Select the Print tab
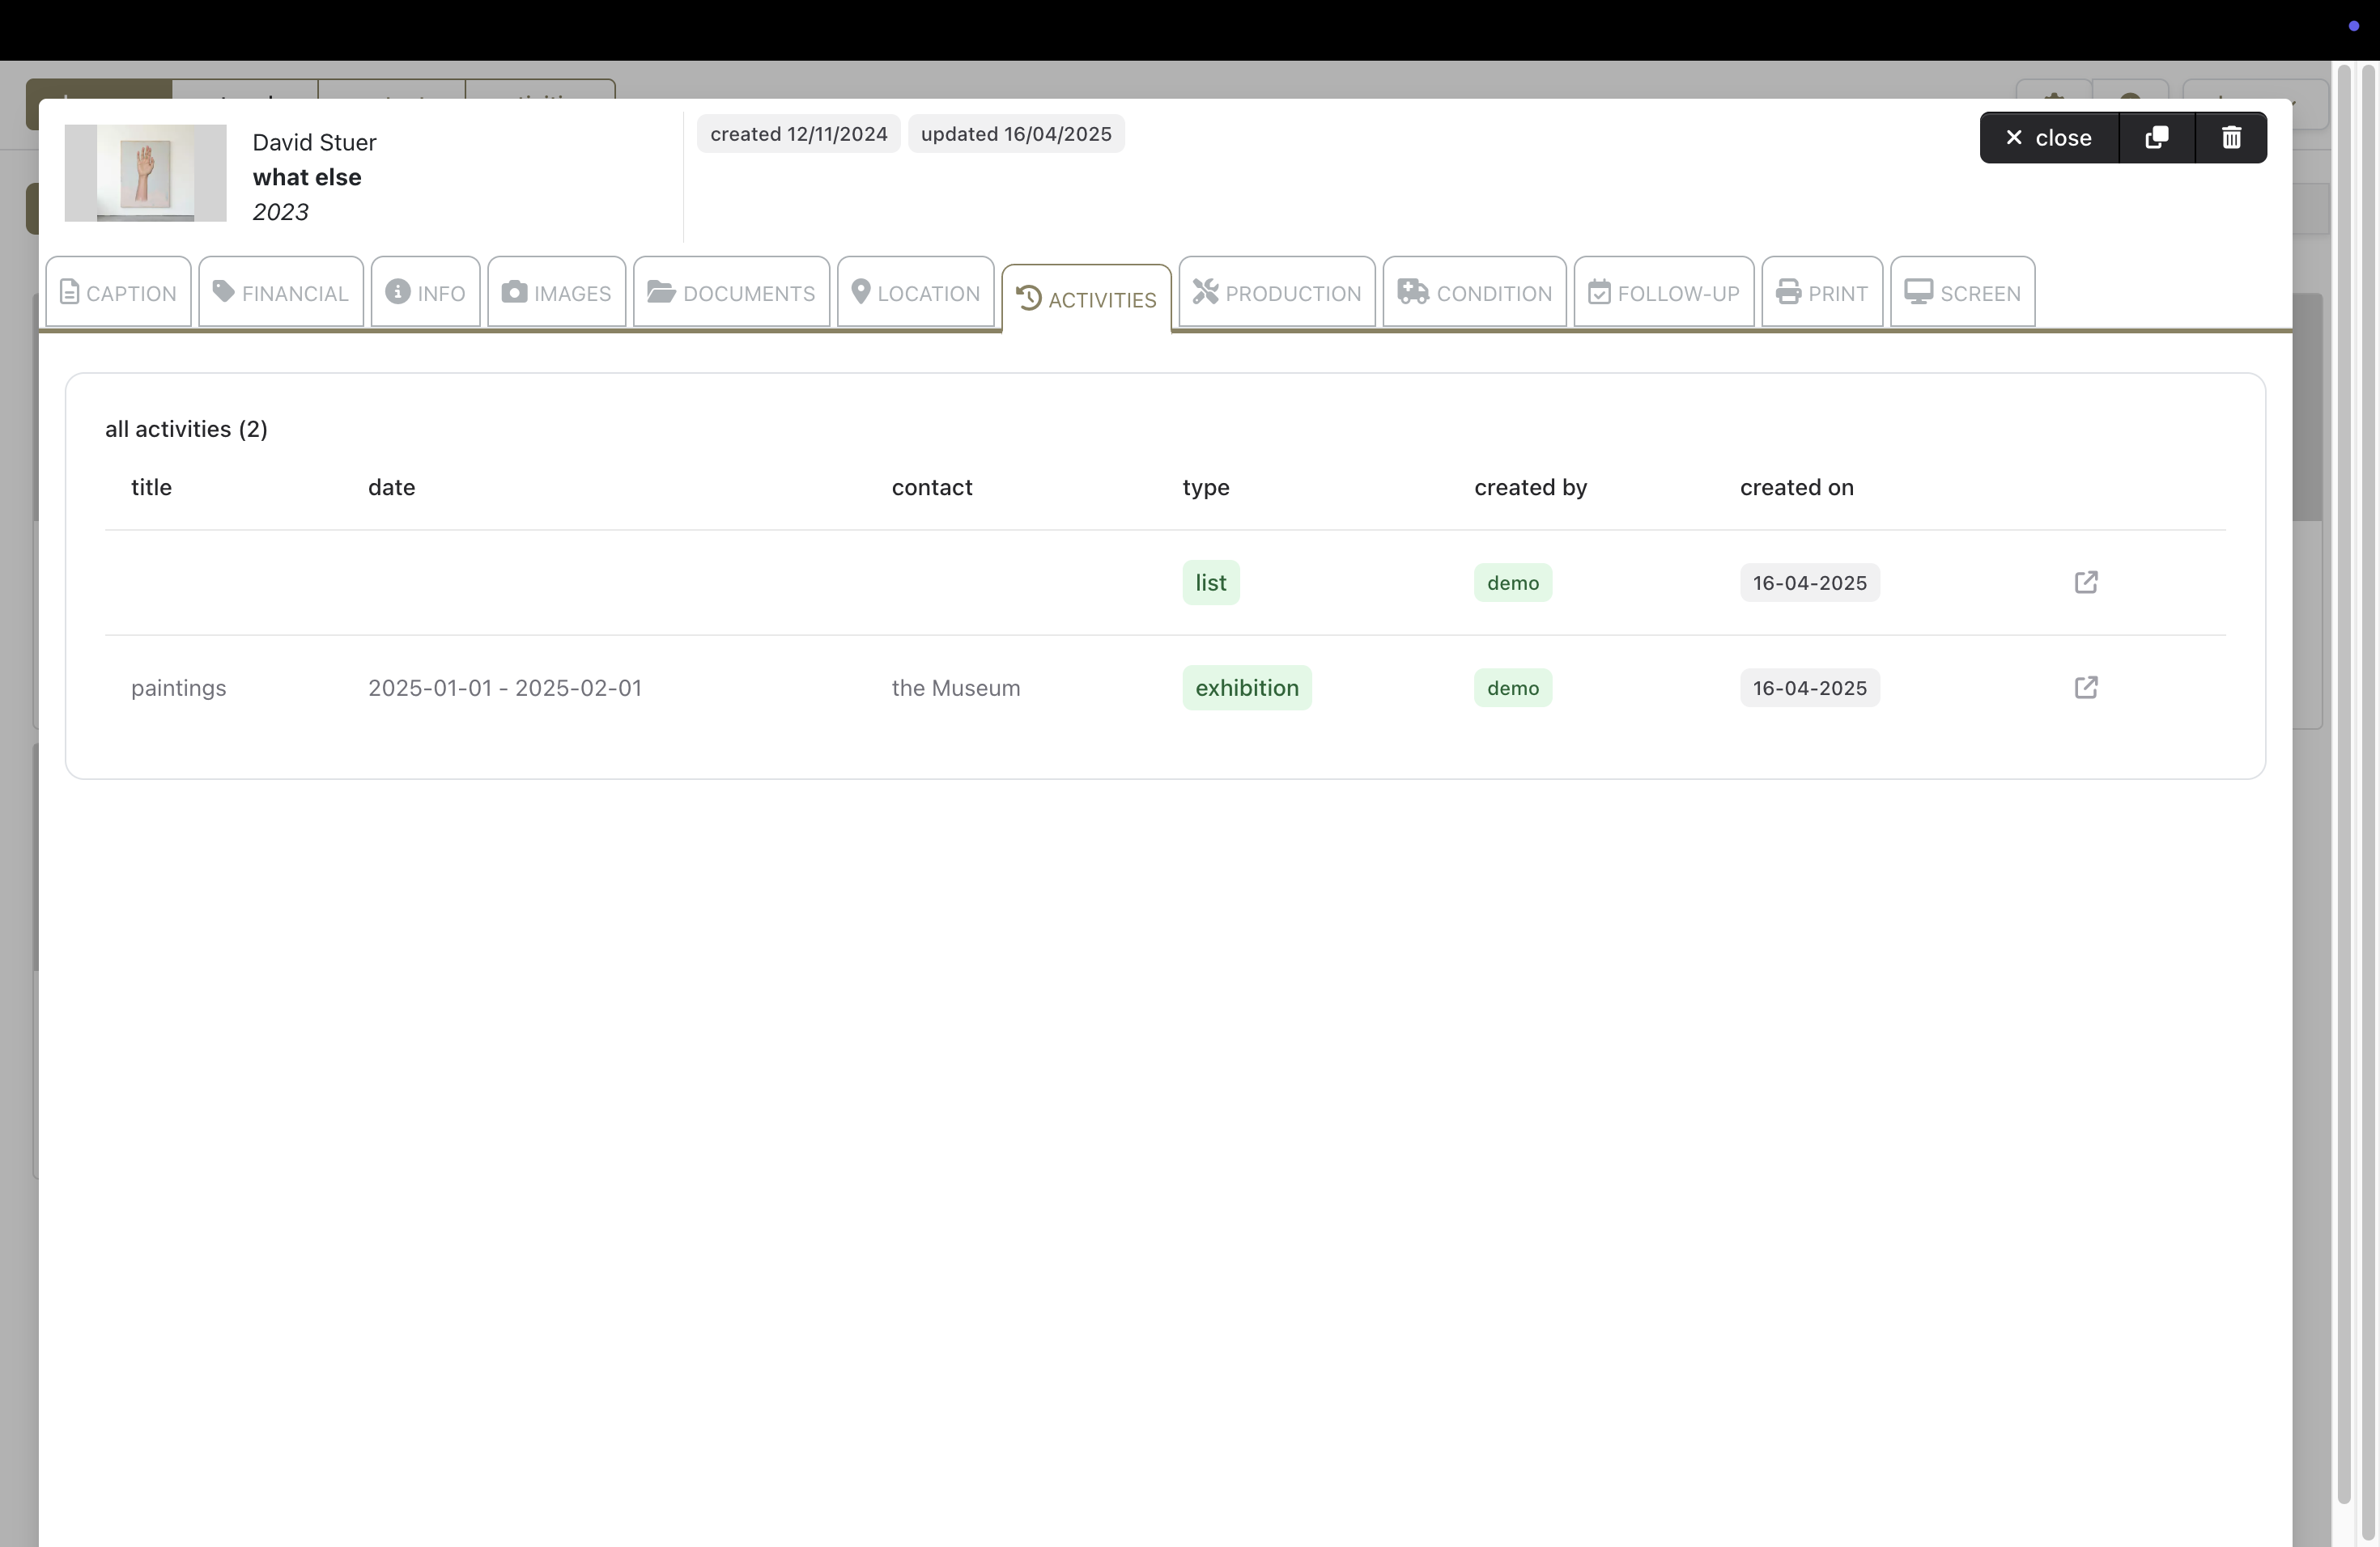The width and height of the screenshot is (2380, 1547). click(1822, 292)
